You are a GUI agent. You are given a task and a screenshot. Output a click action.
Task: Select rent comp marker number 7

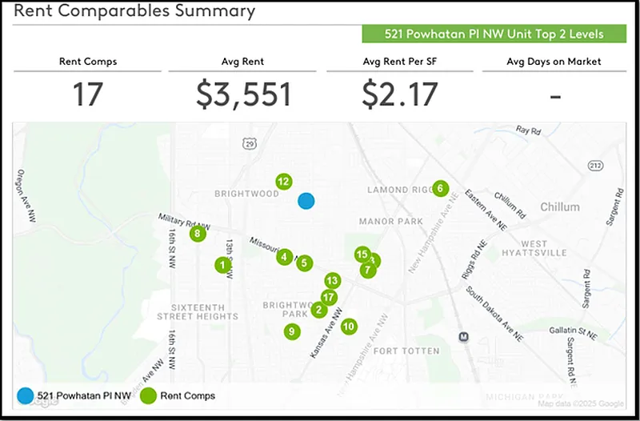coord(367,270)
